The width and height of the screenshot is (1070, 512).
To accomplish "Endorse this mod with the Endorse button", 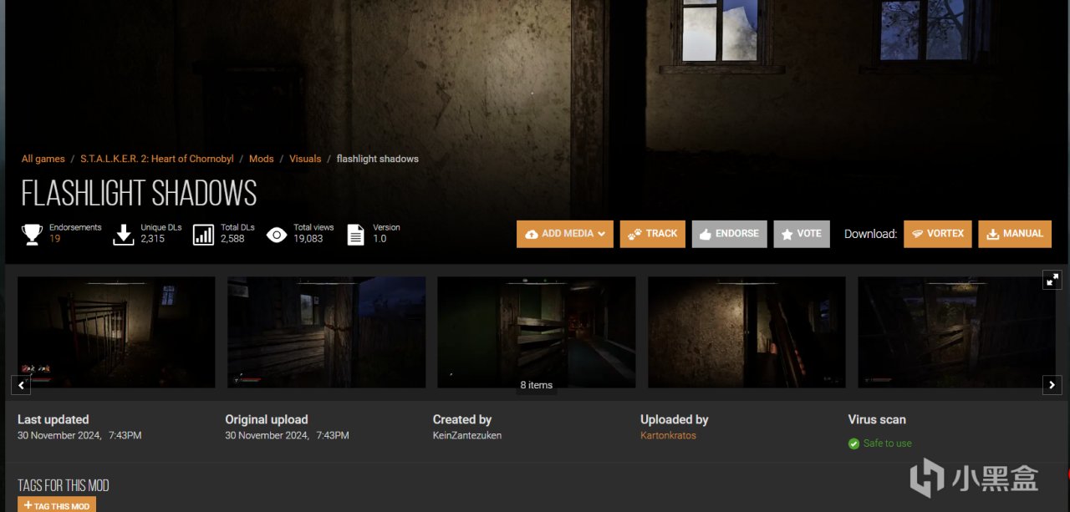I will [x=729, y=234].
